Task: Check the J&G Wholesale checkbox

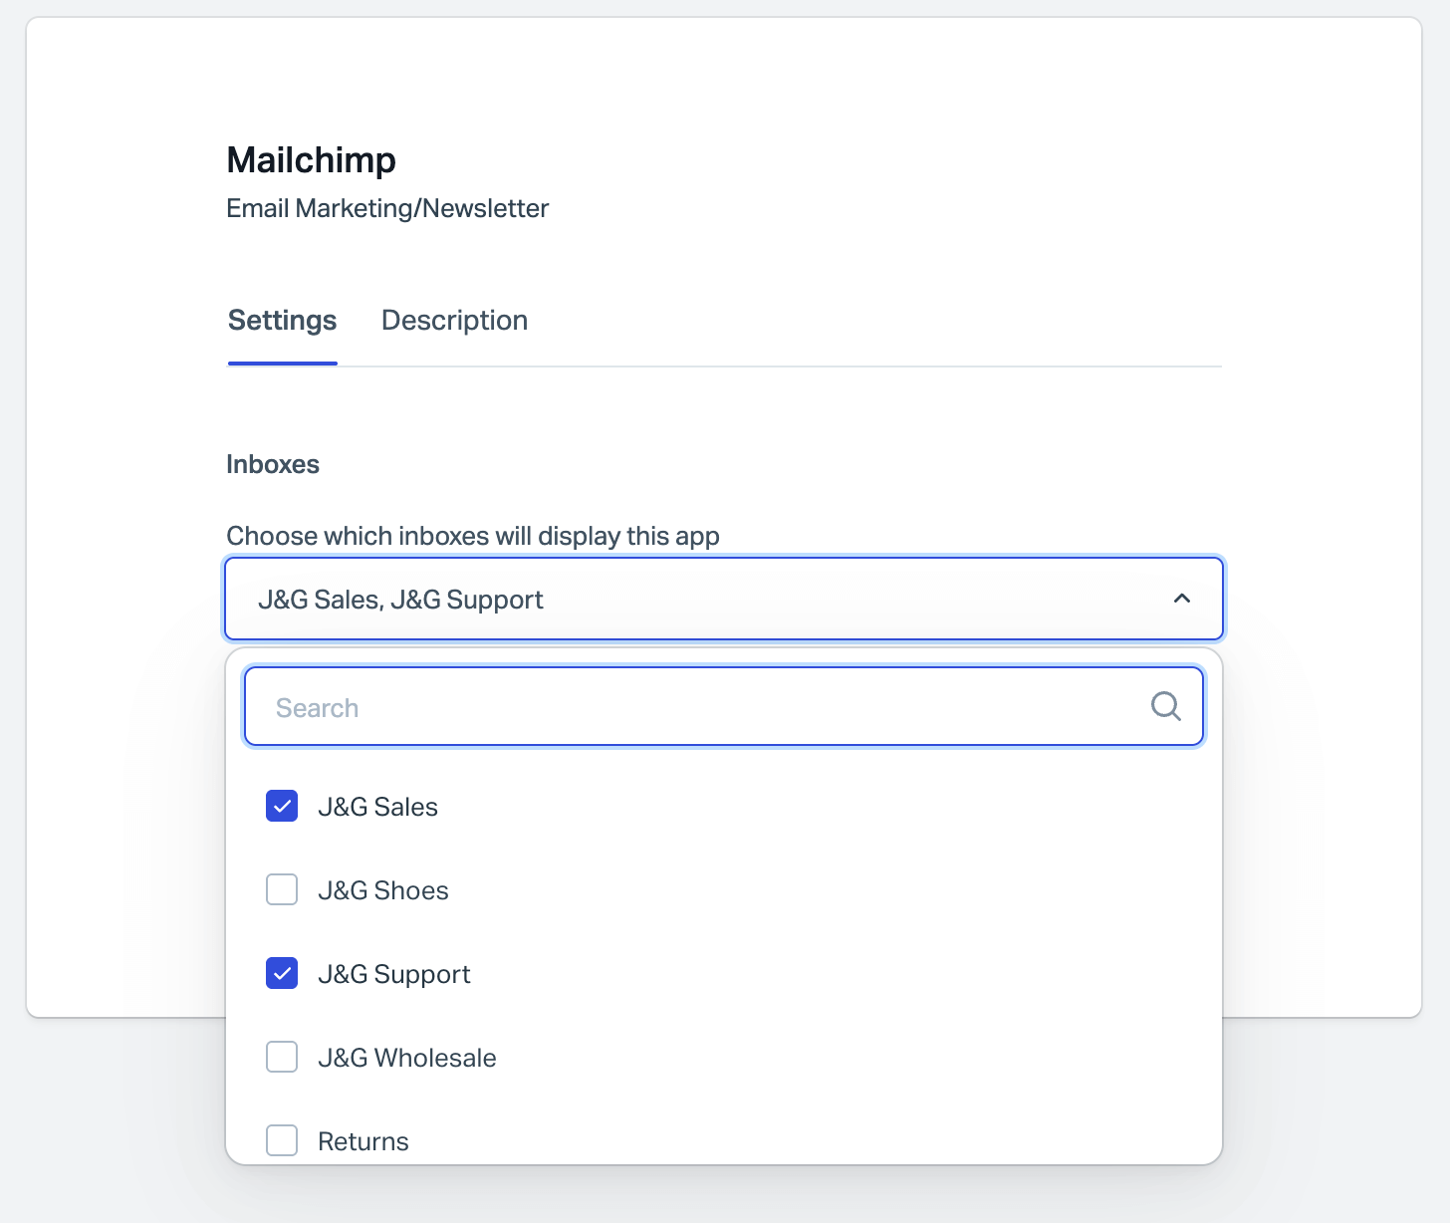Action: click(x=282, y=1057)
